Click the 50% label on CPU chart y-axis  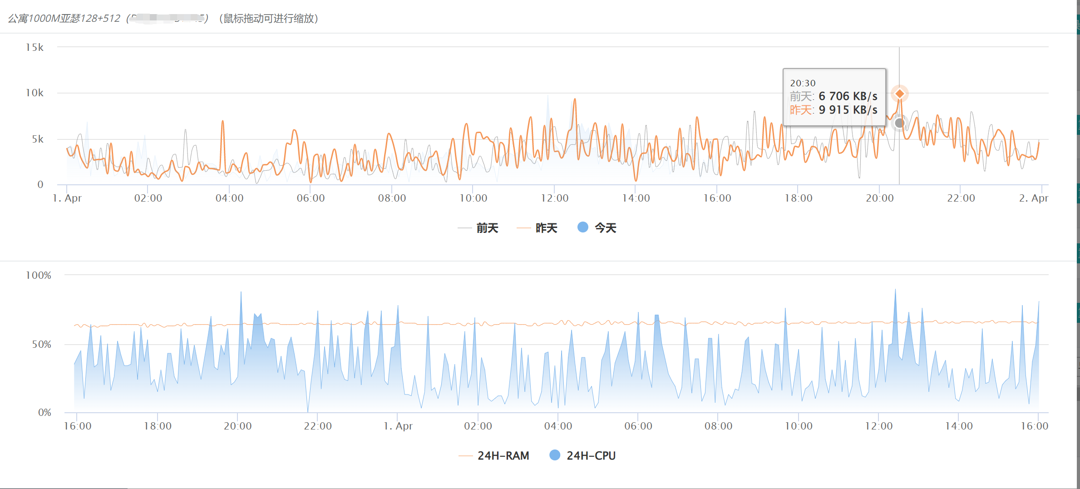(41, 344)
